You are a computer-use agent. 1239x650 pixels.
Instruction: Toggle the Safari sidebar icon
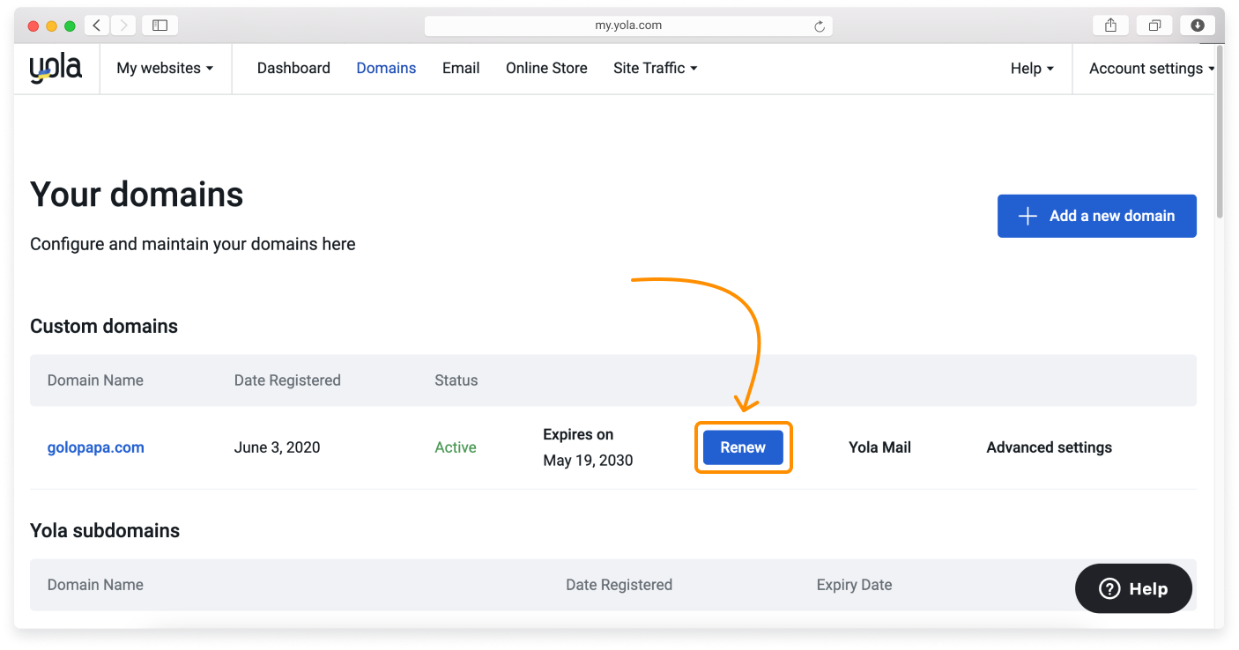160,26
